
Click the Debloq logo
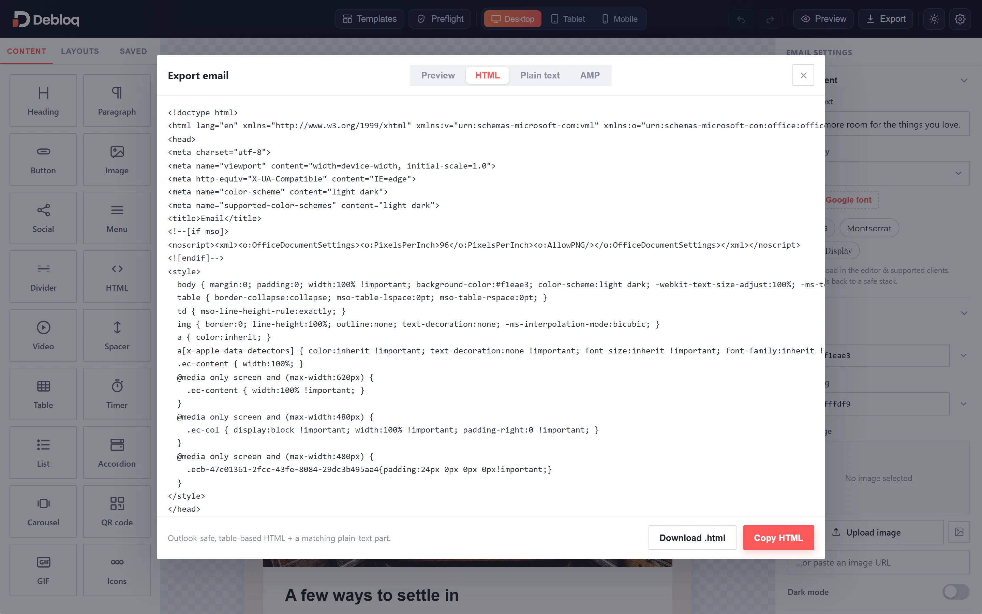45,19
